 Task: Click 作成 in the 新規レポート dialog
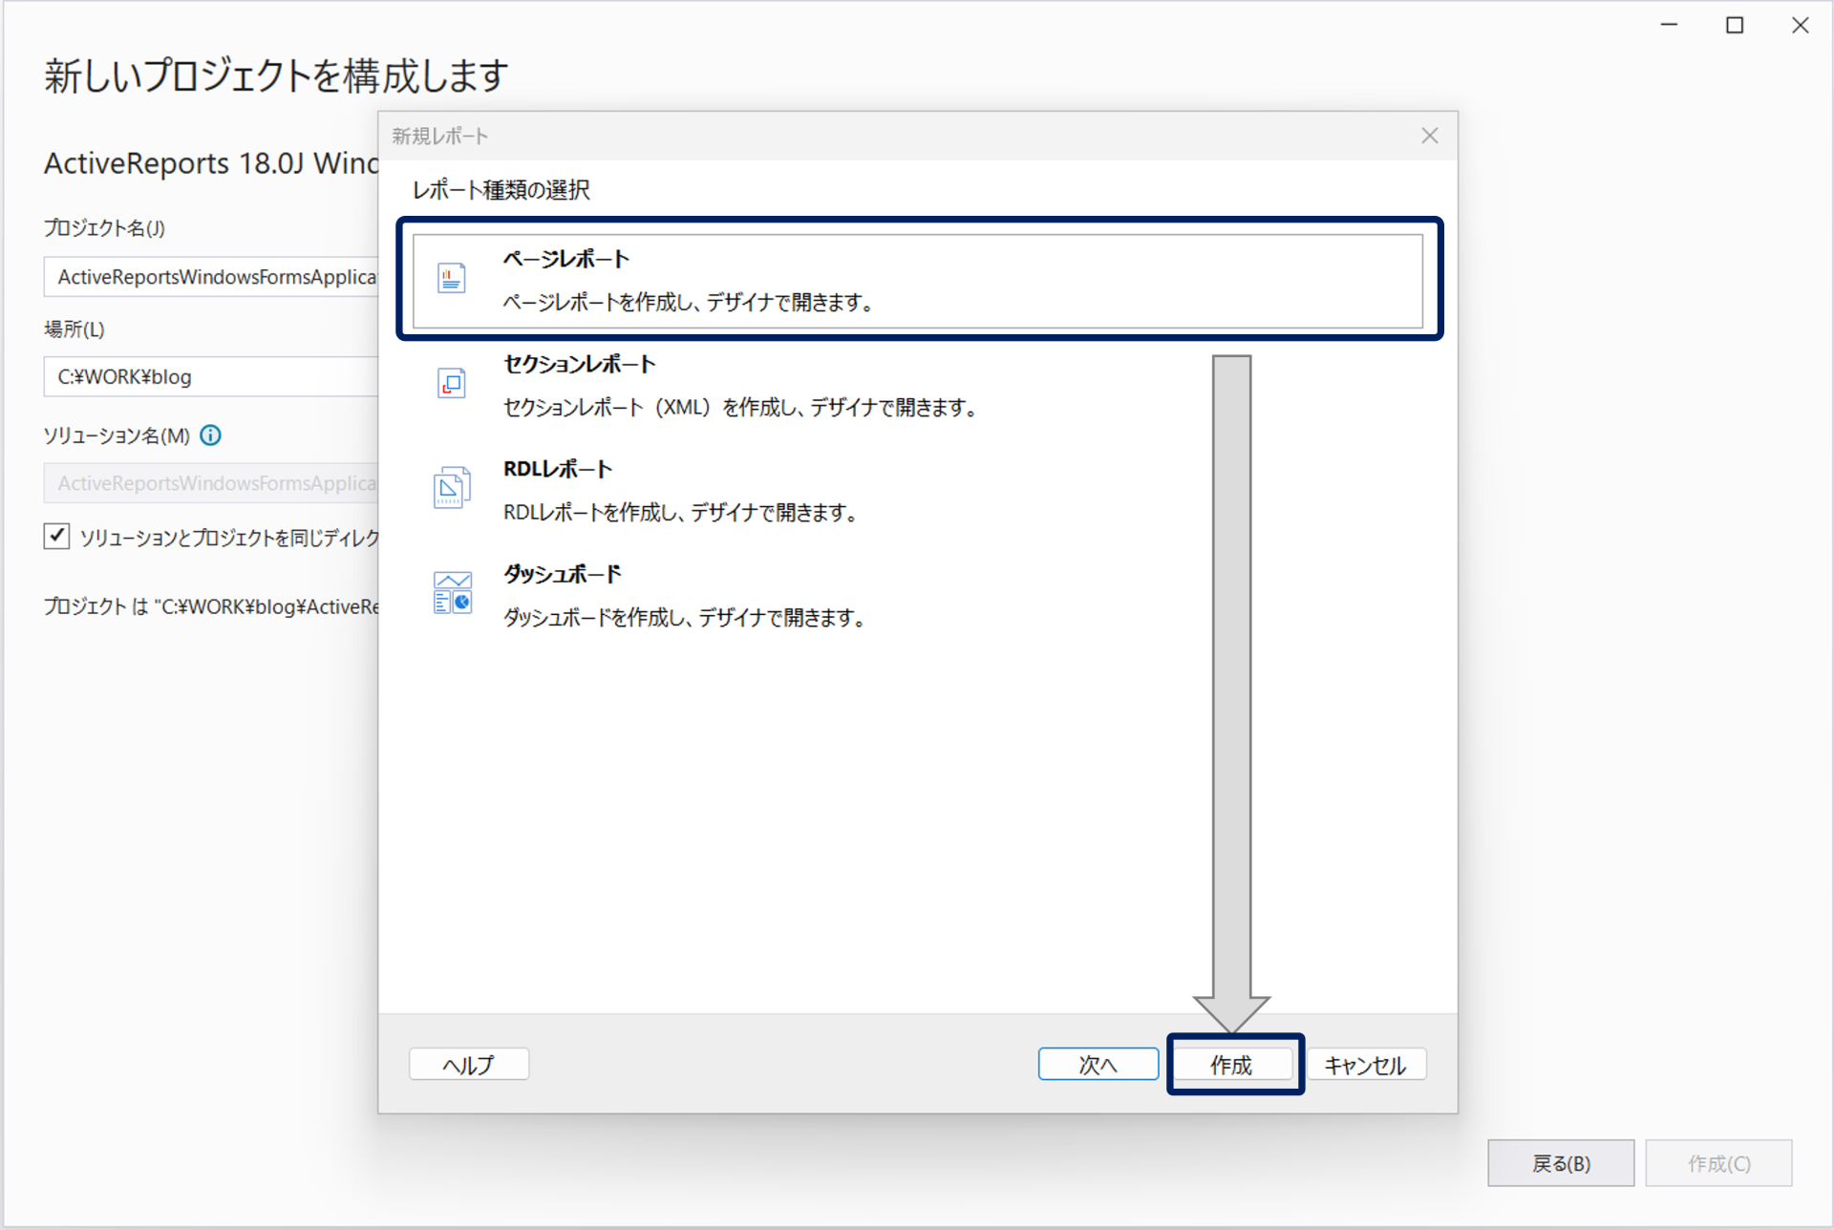1232,1064
